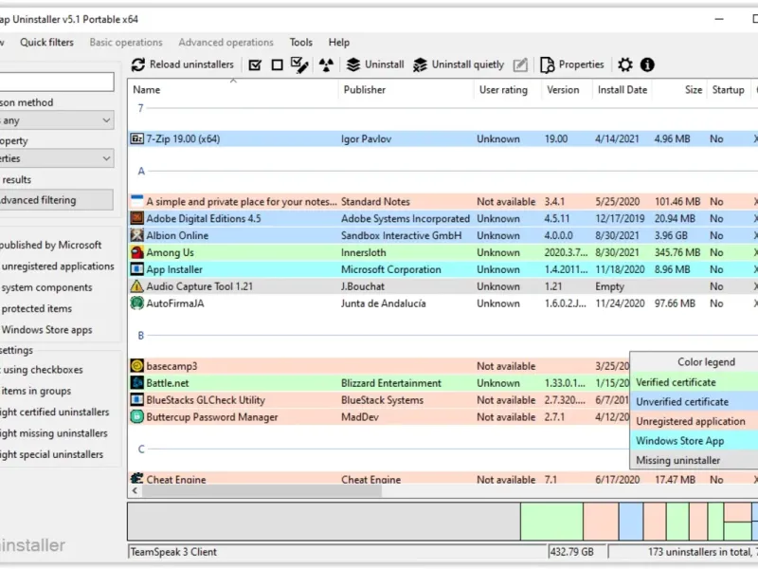Click the Uninstall stack icon
The width and height of the screenshot is (758, 569).
click(353, 64)
